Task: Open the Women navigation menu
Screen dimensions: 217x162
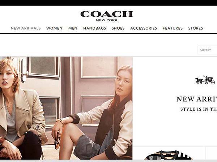Action: tap(54, 28)
